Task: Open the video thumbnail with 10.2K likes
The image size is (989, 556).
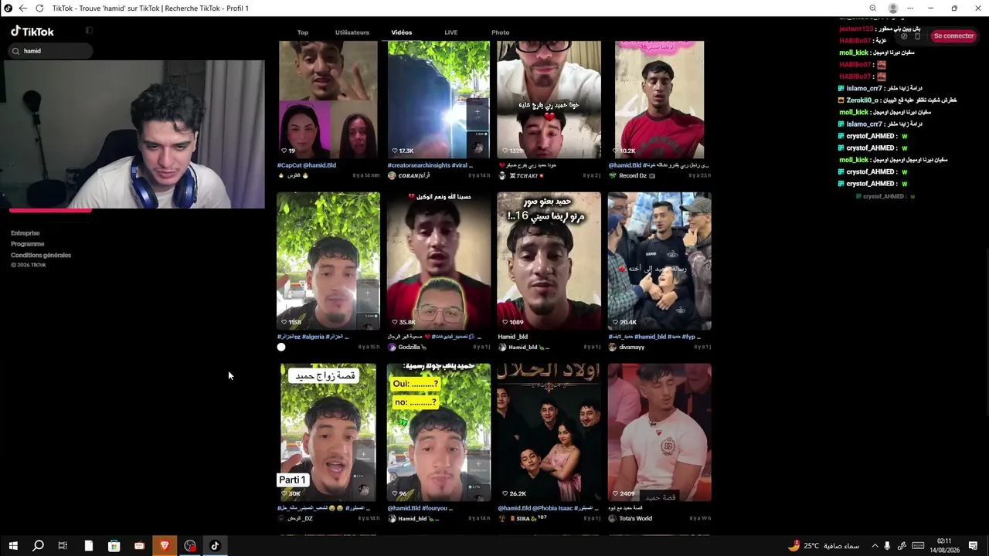Action: 660,100
